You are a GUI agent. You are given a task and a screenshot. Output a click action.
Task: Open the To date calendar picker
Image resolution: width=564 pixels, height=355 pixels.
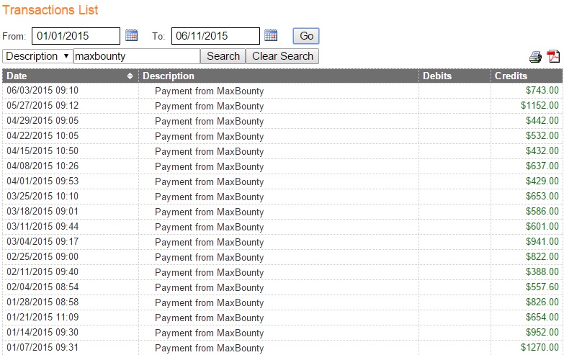point(271,35)
